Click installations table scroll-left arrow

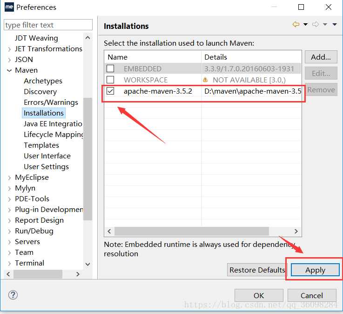coord(109,231)
